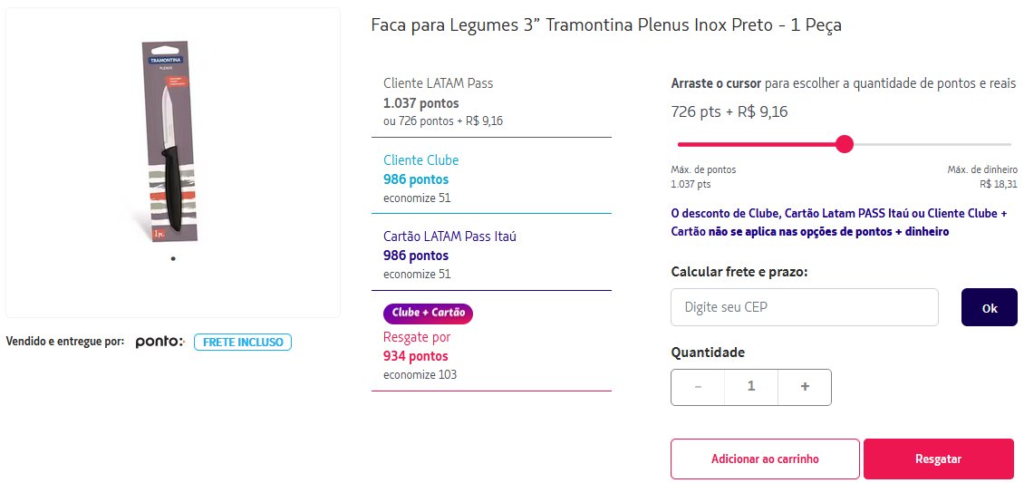
Task: Add the knife to cart with Adicionar ao carrinho
Action: pyautogui.click(x=765, y=459)
